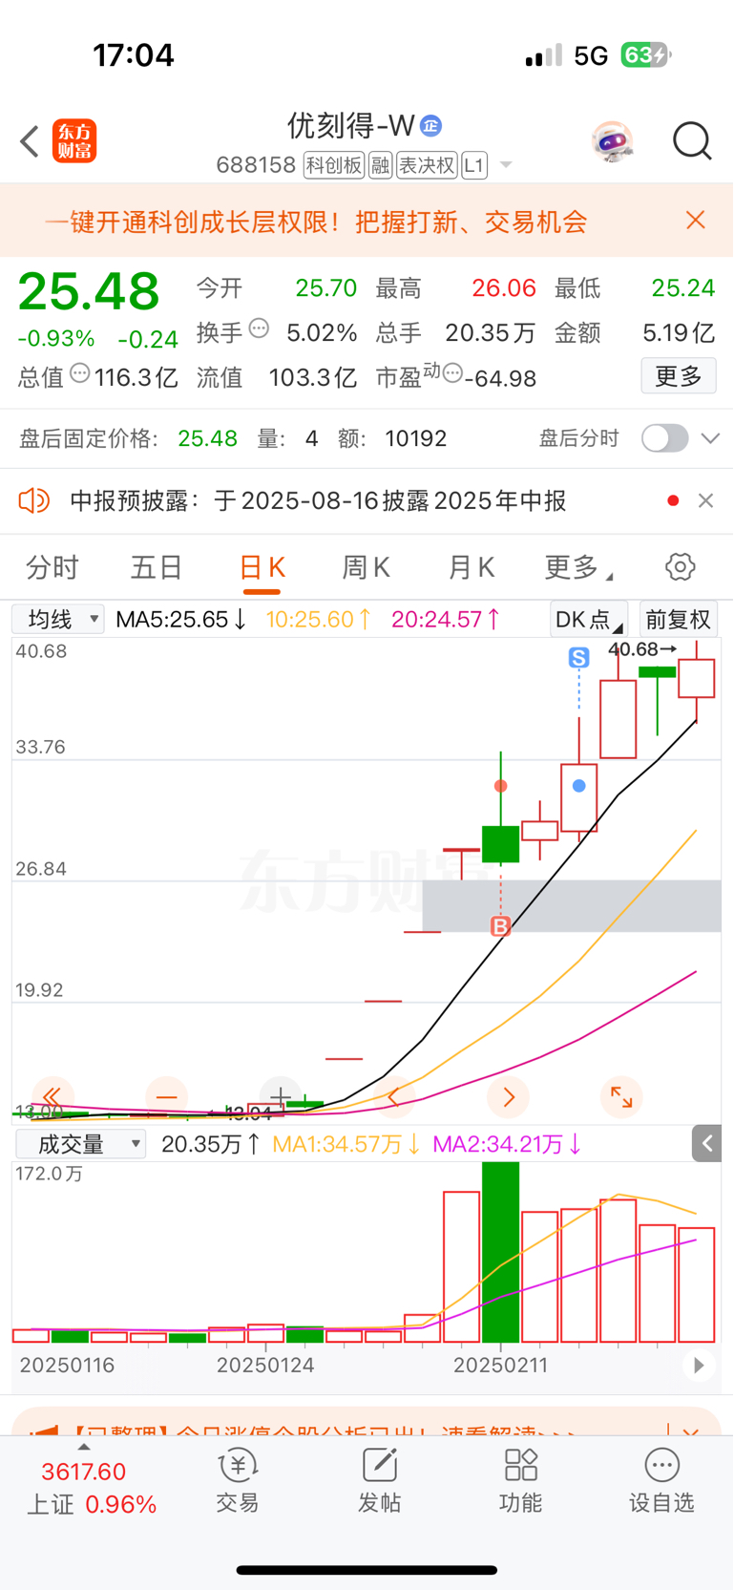Tap the 上证 3617.60 index ticker

point(91,1488)
